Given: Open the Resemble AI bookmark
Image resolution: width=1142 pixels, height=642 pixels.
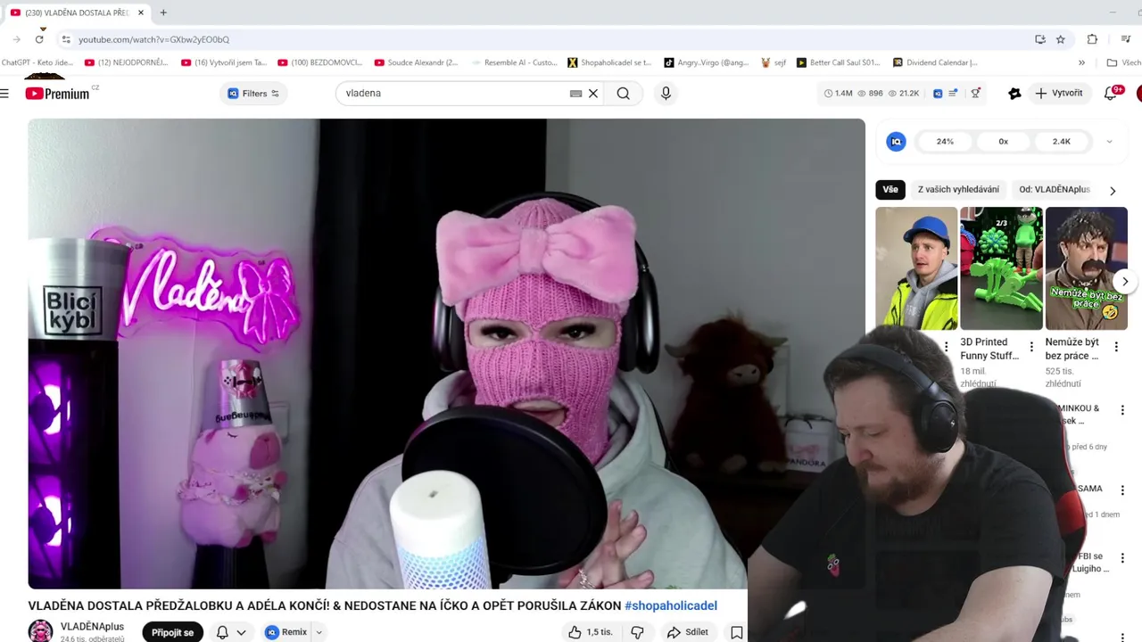Looking at the screenshot, I should point(514,62).
